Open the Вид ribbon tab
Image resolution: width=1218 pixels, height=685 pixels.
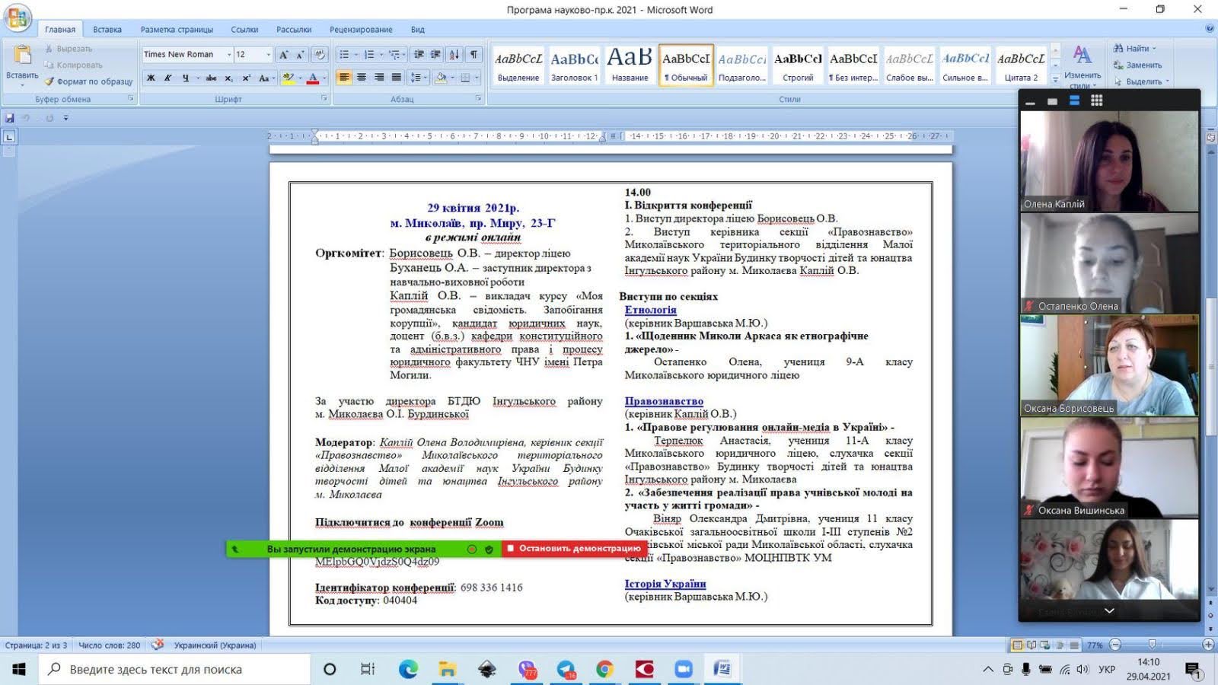coord(418,30)
